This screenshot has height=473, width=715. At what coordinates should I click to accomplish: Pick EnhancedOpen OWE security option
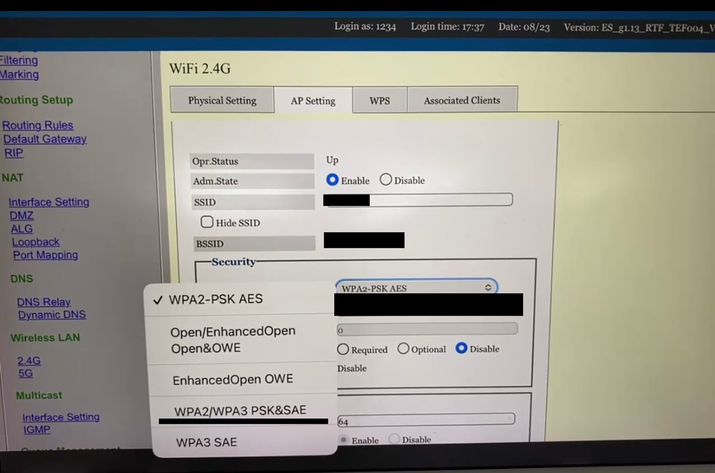coord(233,379)
